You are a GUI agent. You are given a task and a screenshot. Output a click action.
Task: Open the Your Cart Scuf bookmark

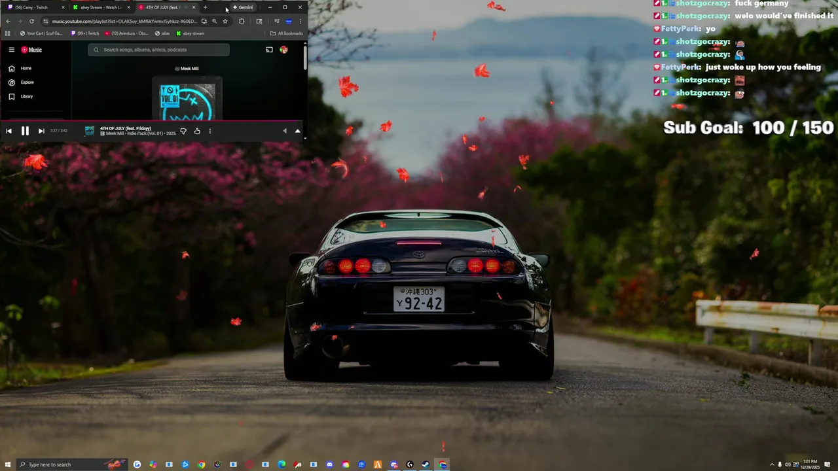[41, 33]
